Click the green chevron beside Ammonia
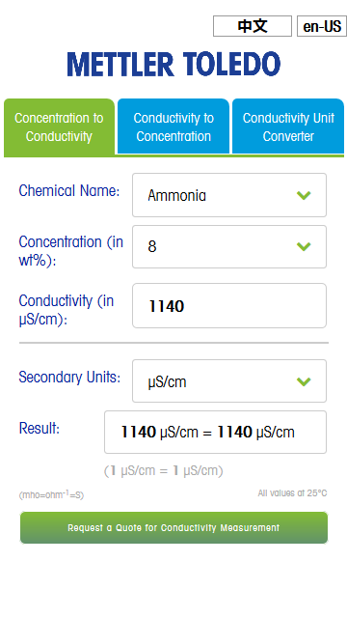347x618 pixels. tap(304, 195)
